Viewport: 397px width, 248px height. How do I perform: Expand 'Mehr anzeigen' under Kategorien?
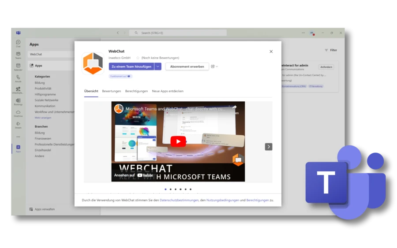pyautogui.click(x=43, y=118)
